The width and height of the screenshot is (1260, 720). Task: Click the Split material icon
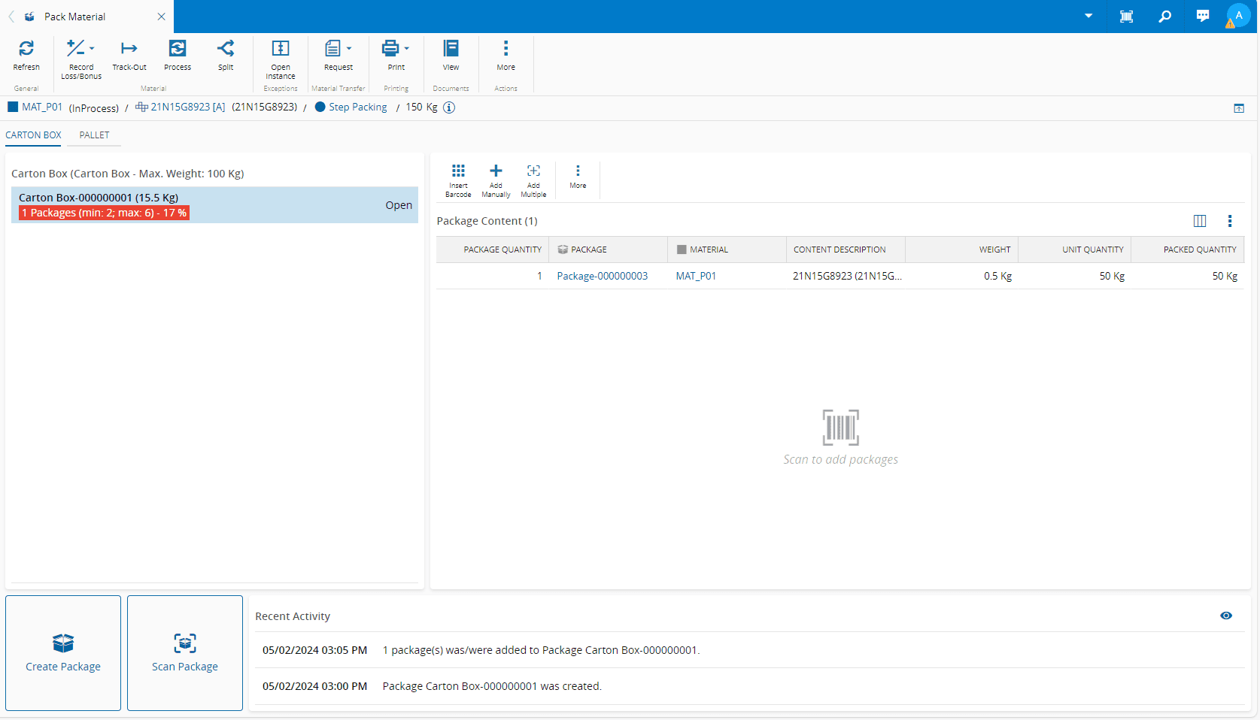(x=226, y=49)
